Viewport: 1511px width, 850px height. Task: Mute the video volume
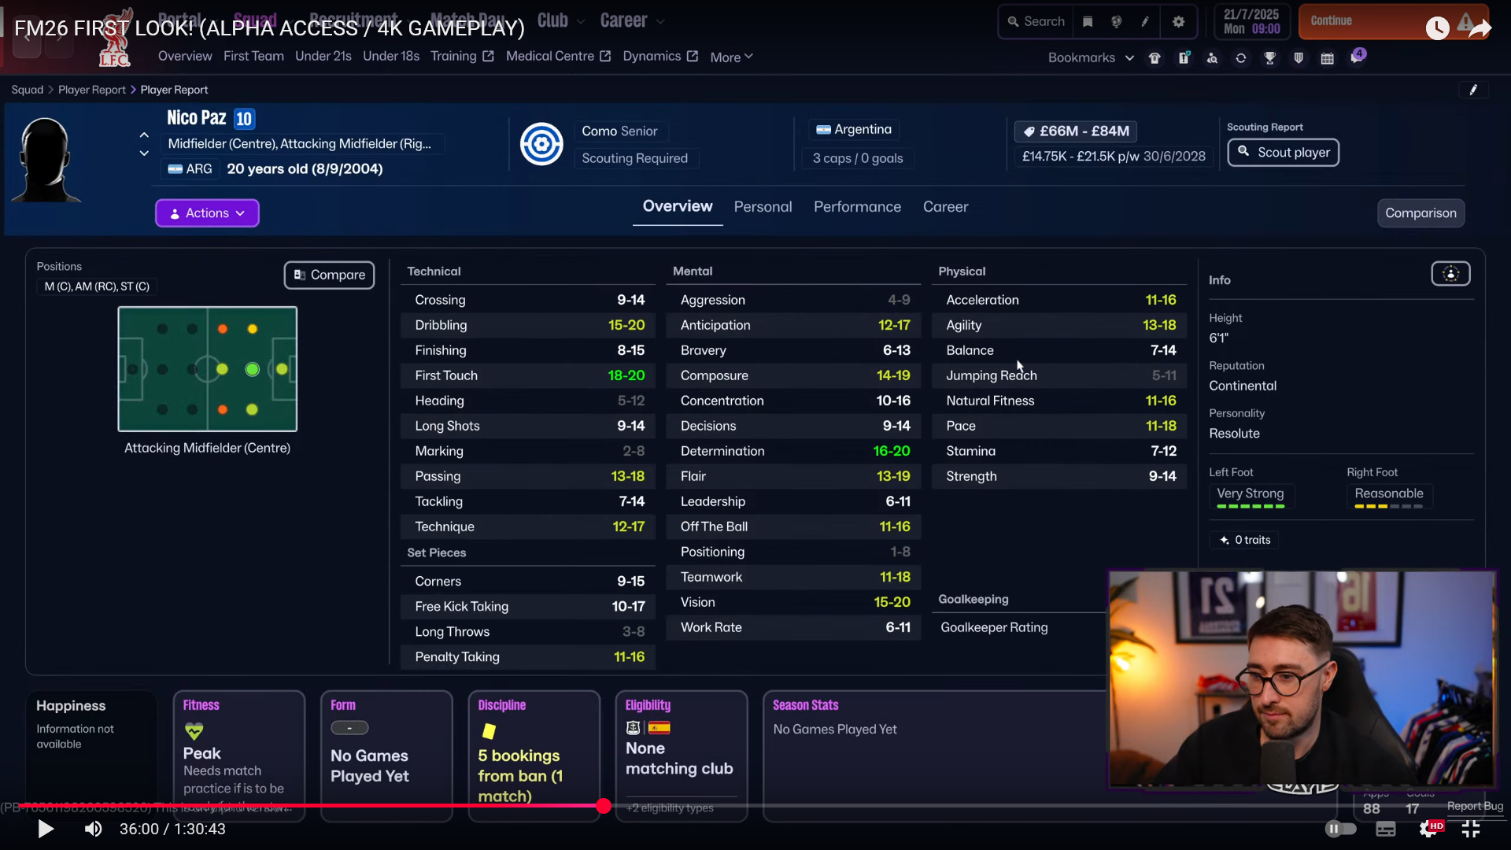click(x=93, y=829)
